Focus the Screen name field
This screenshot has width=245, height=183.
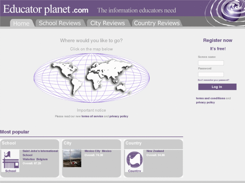tap(211, 63)
